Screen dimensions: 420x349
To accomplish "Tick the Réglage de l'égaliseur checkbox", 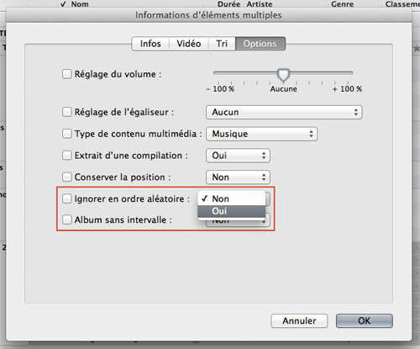I will tap(66, 112).
